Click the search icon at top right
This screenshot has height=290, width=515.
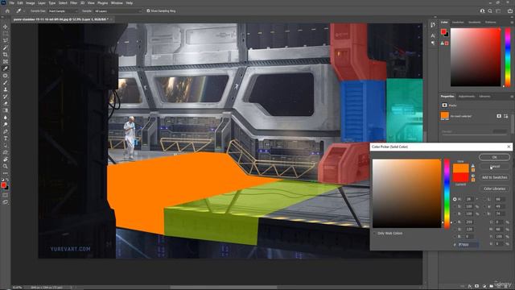[490, 10]
